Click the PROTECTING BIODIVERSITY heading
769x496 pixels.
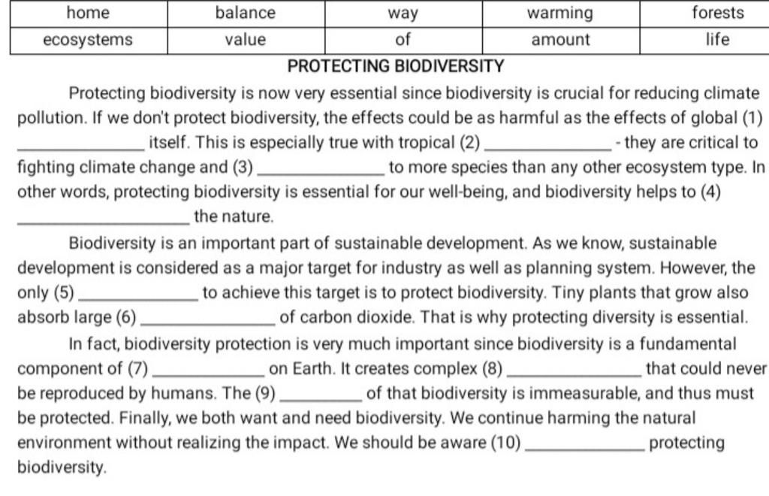pos(395,66)
